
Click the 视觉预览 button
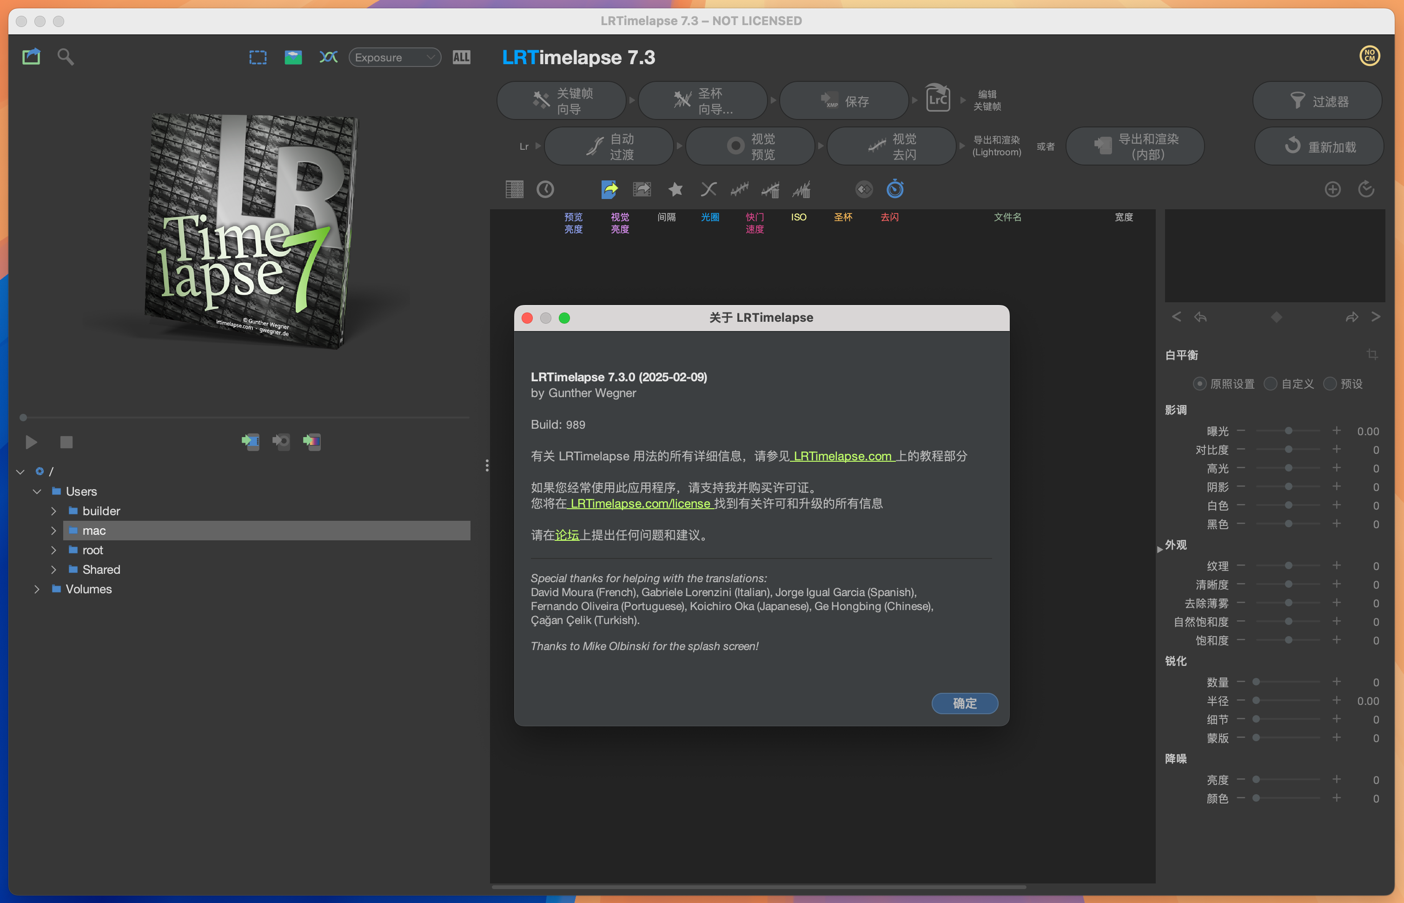pos(750,146)
